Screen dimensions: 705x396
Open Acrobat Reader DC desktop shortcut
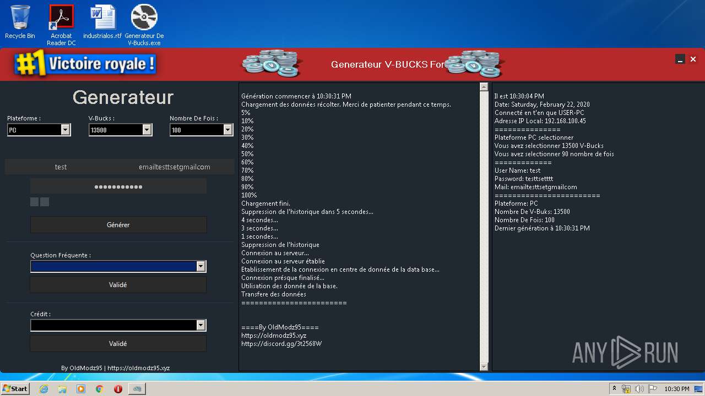point(61,25)
